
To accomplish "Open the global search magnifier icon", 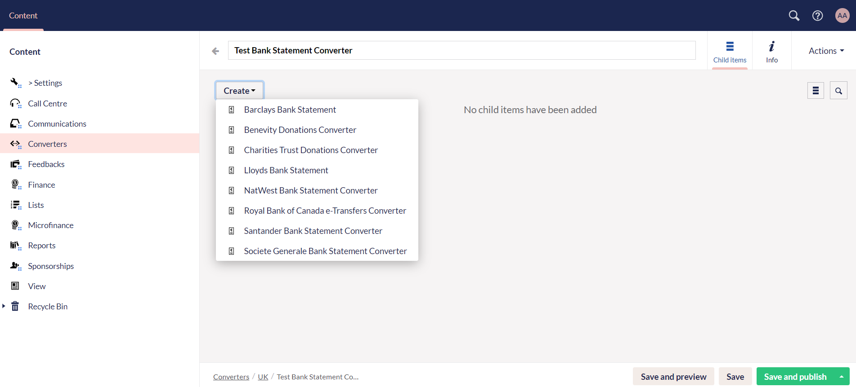I will [794, 16].
